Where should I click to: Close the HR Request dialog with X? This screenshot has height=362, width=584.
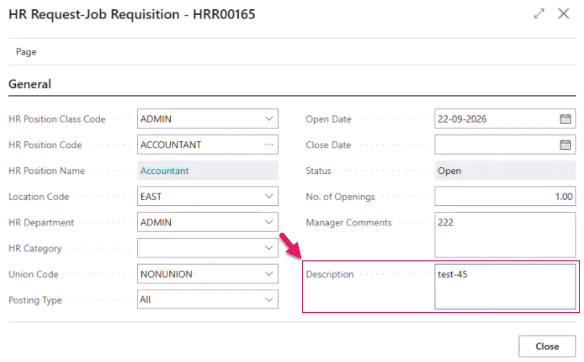click(564, 14)
